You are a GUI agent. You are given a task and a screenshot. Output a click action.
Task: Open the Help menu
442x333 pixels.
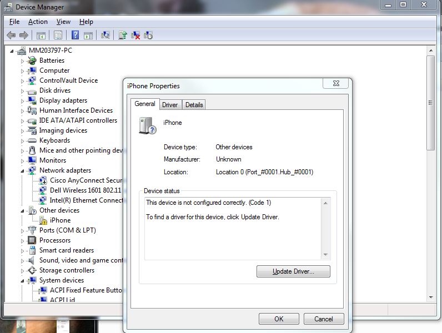[86, 22]
